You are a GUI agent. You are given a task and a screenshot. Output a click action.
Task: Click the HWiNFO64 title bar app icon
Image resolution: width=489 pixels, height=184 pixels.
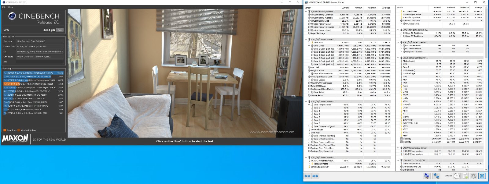click(306, 2)
